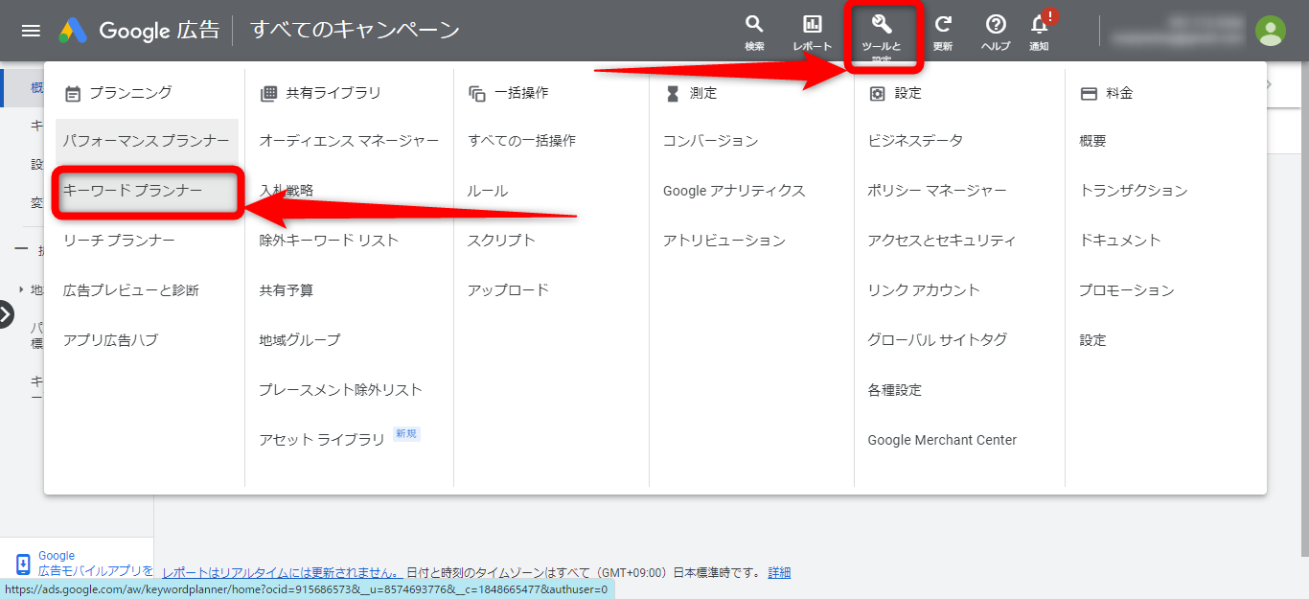Click すべてのキャンペーン title
The image size is (1309, 599).
tap(356, 31)
